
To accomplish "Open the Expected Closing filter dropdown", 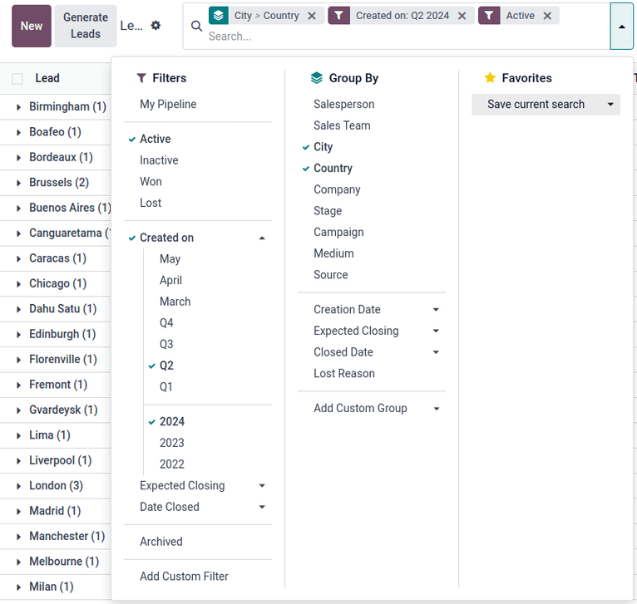I will click(202, 486).
